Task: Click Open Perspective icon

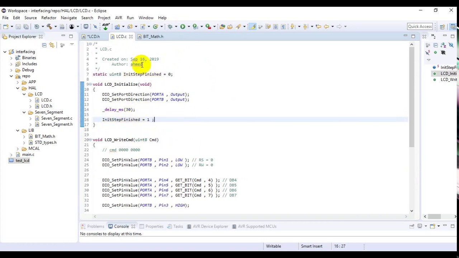Action: pyautogui.click(x=443, y=27)
